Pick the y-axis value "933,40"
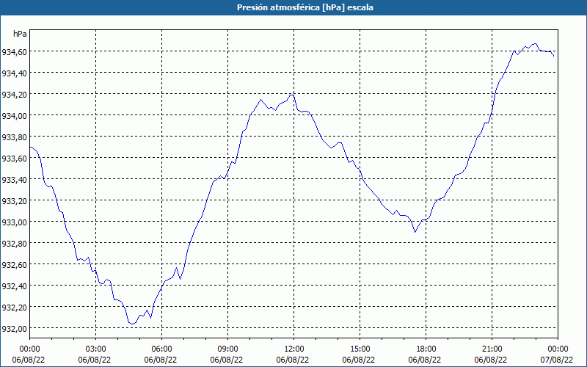Image resolution: width=587 pixels, height=367 pixels. click(14, 180)
